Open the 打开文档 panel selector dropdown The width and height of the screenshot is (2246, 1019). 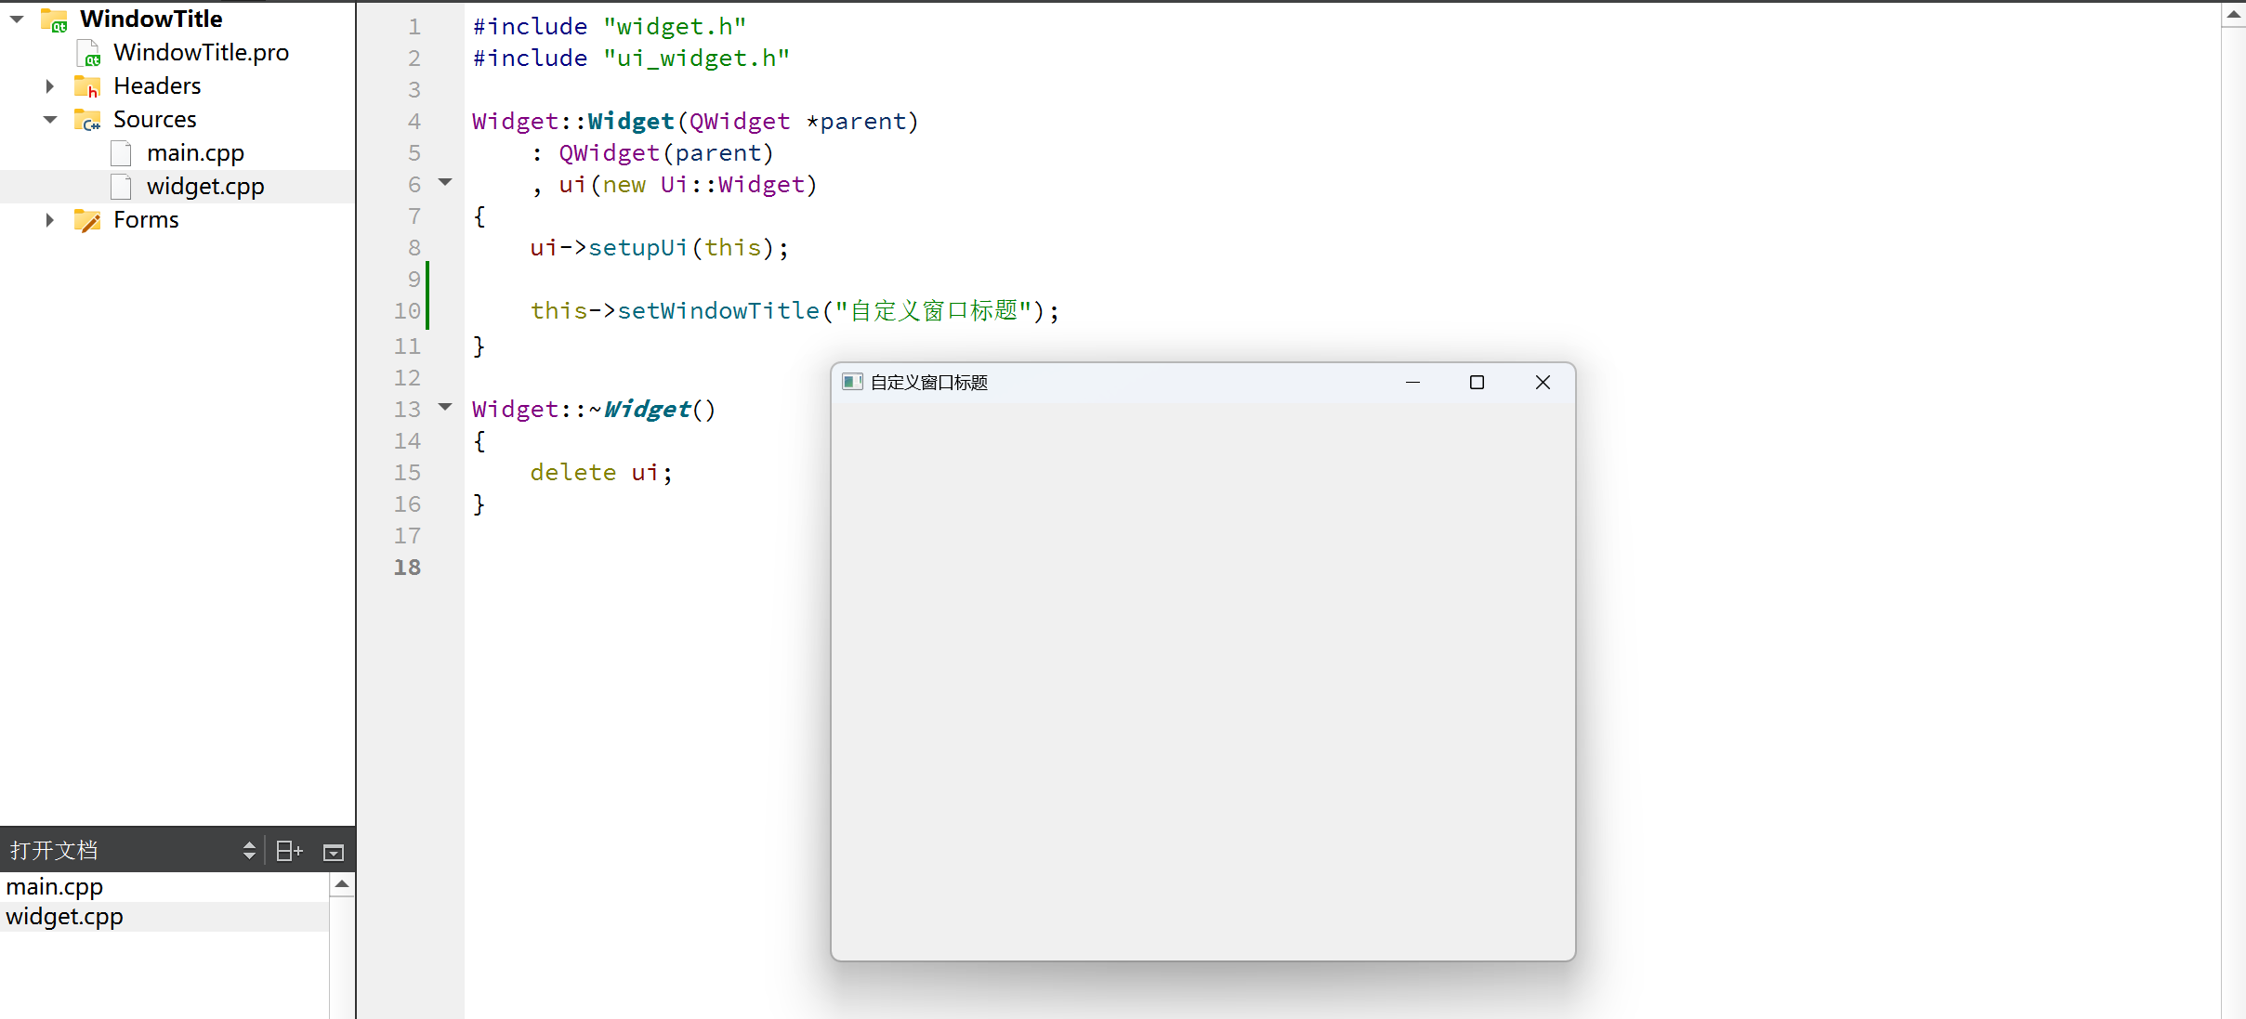tap(248, 851)
